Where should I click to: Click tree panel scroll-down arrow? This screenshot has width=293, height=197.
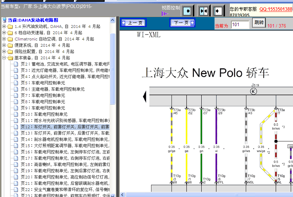pos(112,196)
